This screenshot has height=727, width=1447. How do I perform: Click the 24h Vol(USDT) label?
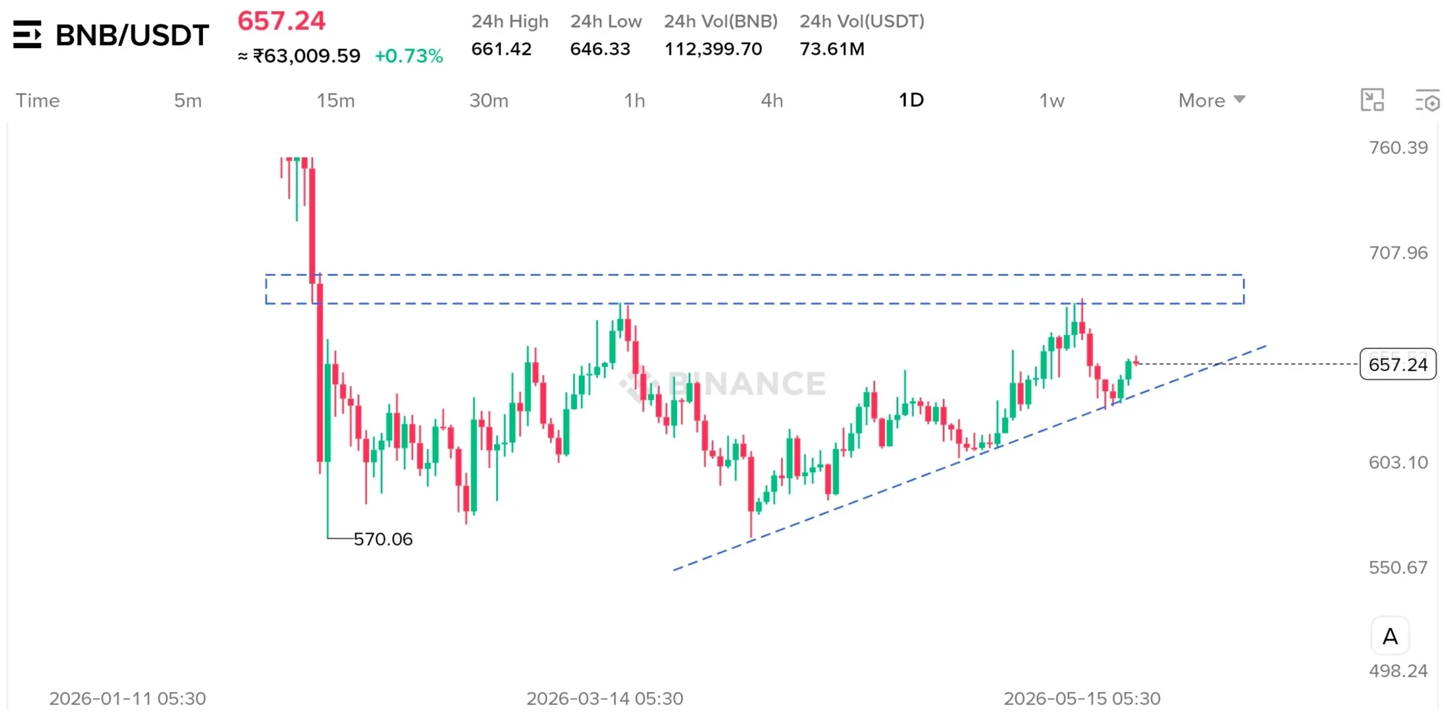click(862, 21)
